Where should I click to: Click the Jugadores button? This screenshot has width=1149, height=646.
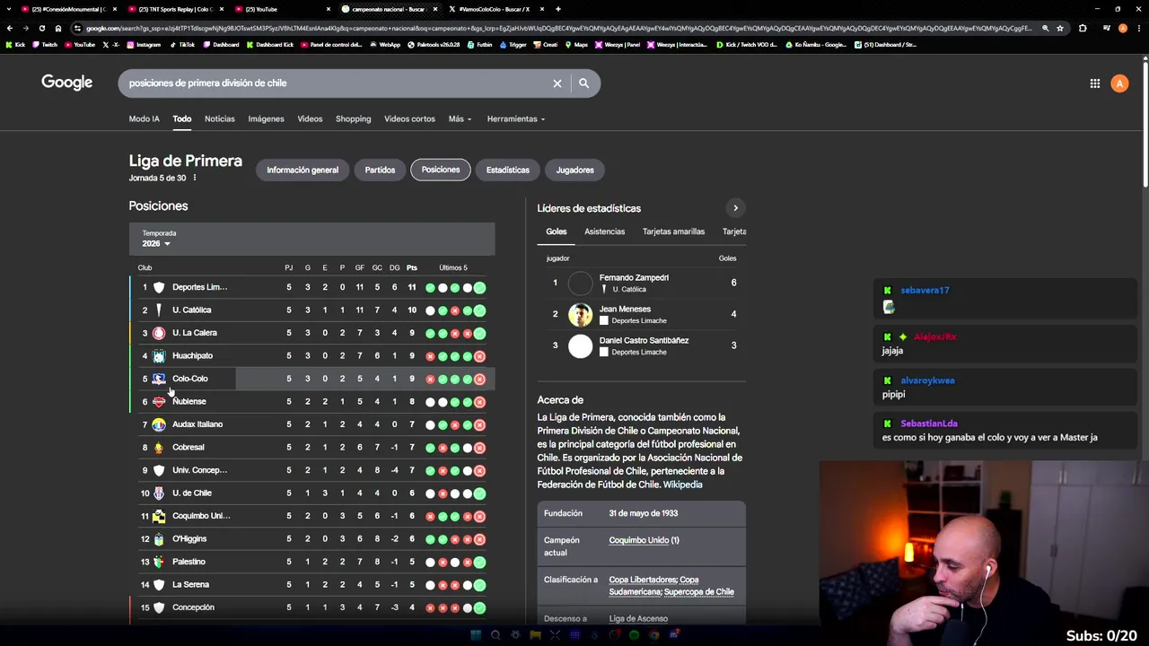click(x=574, y=170)
